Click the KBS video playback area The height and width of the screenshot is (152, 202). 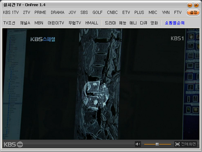point(101,84)
